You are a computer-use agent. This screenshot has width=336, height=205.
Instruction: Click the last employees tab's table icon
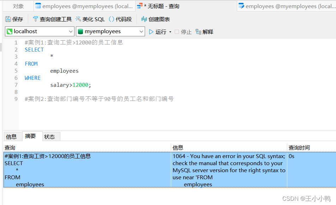click(241, 6)
